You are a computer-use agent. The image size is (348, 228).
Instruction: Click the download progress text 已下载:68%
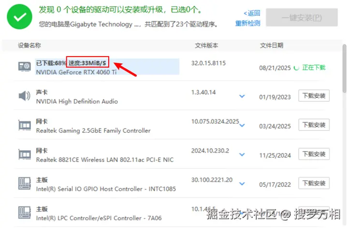point(51,63)
